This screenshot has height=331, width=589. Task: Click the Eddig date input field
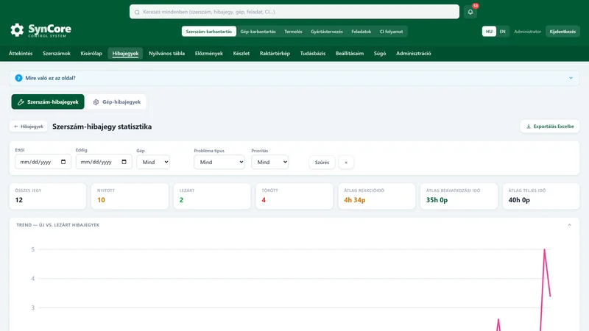click(x=104, y=162)
